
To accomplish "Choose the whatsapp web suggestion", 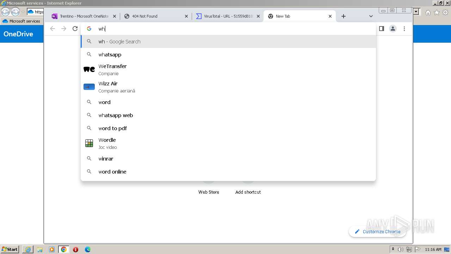I will point(228,115).
